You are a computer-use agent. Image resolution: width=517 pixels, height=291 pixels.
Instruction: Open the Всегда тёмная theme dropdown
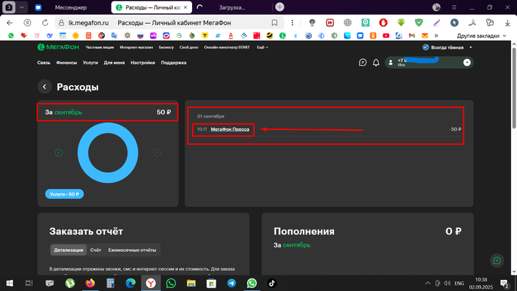pos(448,47)
